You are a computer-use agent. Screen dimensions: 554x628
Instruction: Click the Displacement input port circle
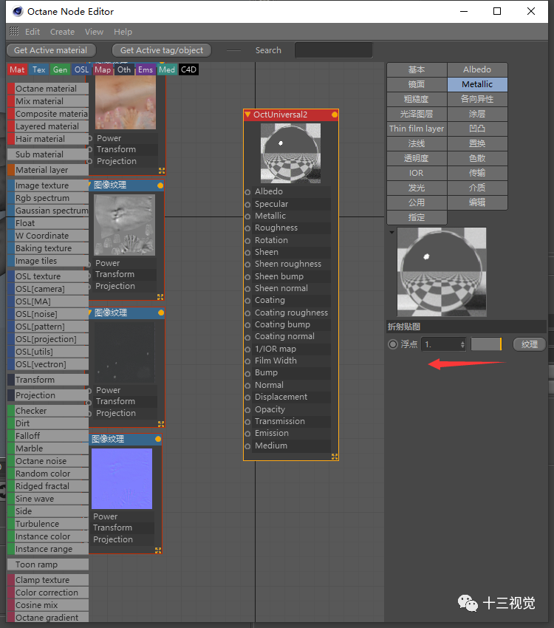tap(247, 397)
